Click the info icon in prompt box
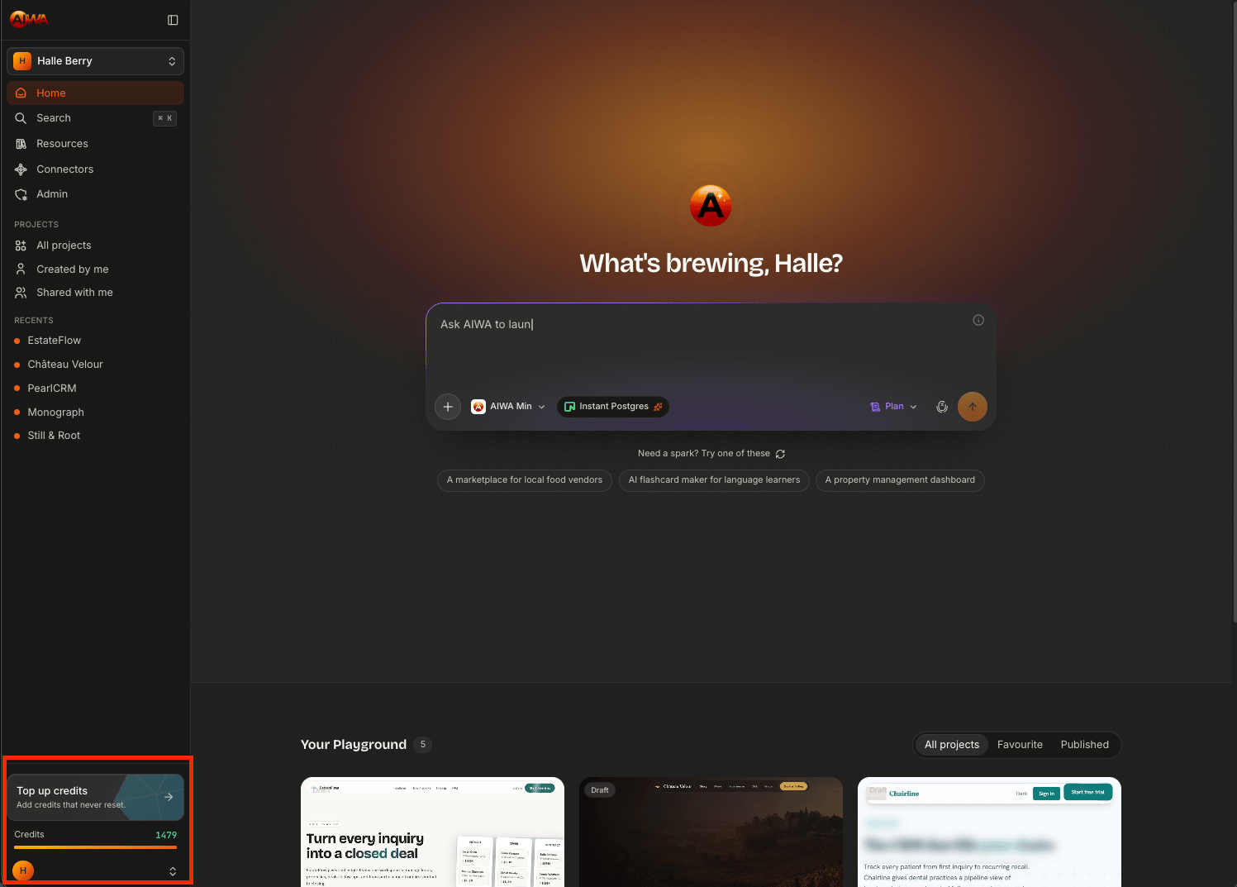Screen dimensions: 1237x887 click(x=978, y=320)
